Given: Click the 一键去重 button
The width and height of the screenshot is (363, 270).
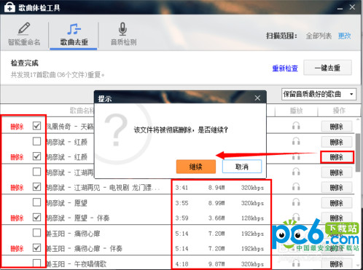Looking at the screenshot, I should point(327,68).
